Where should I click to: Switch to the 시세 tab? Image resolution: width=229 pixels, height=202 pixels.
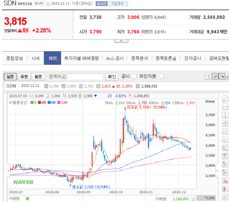35,58
